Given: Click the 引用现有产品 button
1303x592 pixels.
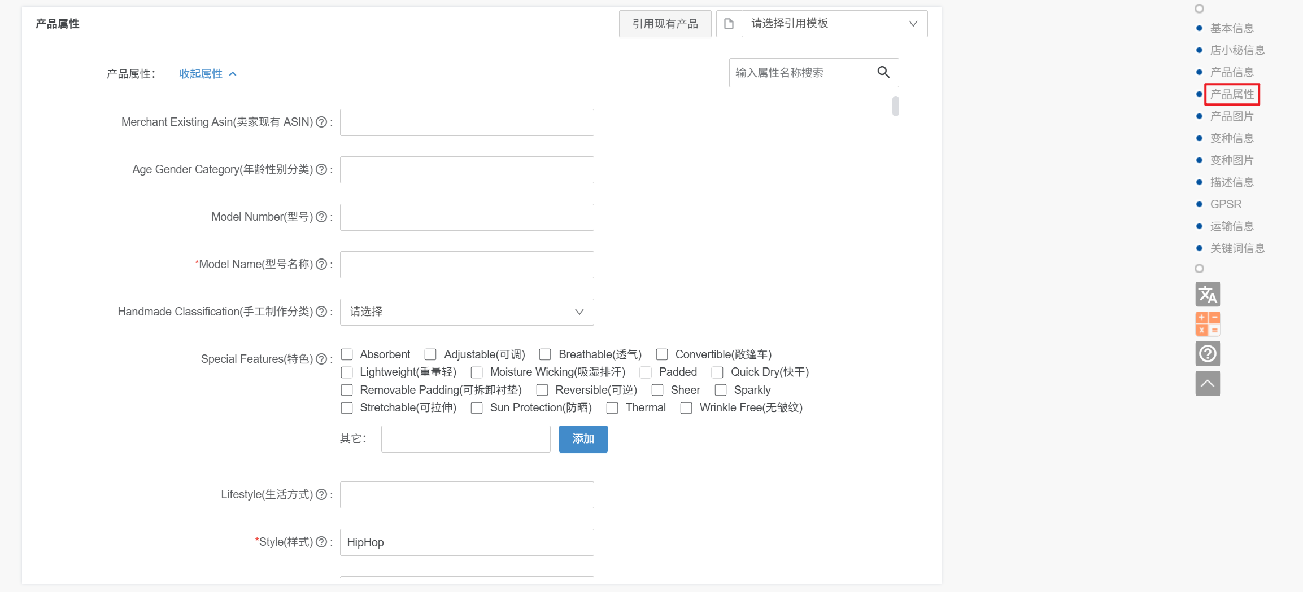Looking at the screenshot, I should 665,24.
